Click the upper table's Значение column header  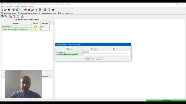pos(45,23)
